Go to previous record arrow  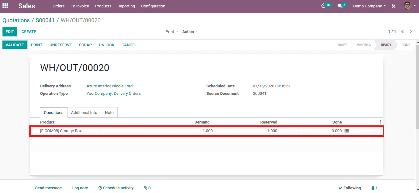click(403, 31)
